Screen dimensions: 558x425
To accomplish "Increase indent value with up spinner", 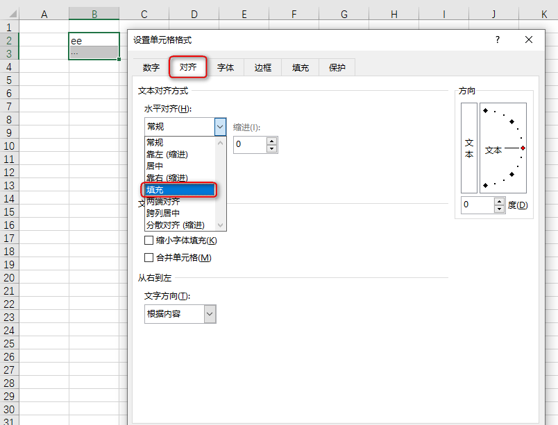I will [271, 140].
